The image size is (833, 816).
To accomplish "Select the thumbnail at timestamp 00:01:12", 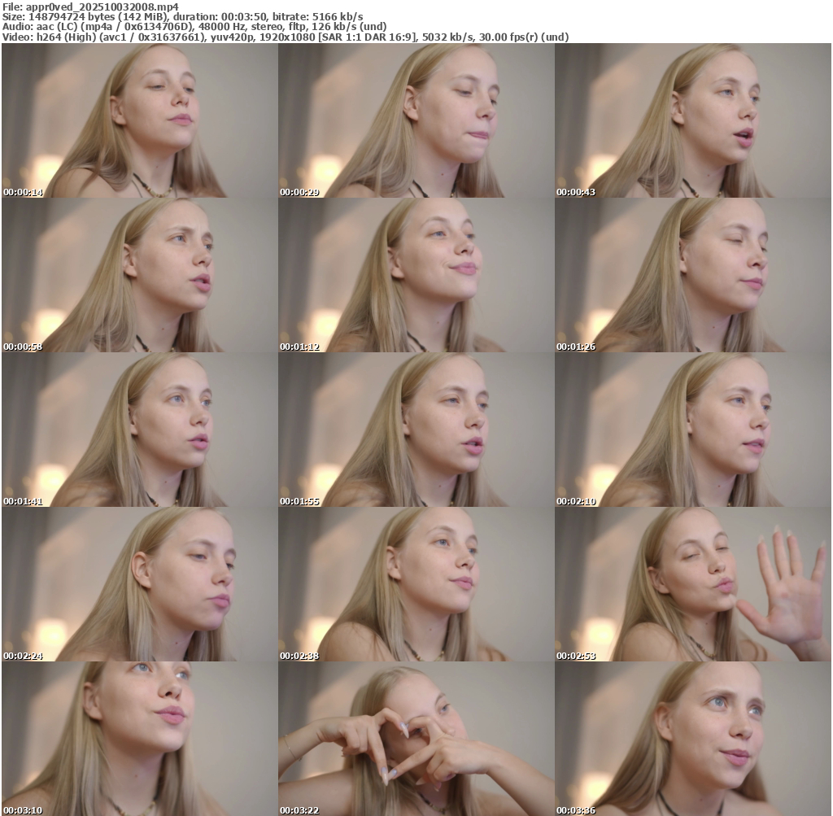I will 416,275.
